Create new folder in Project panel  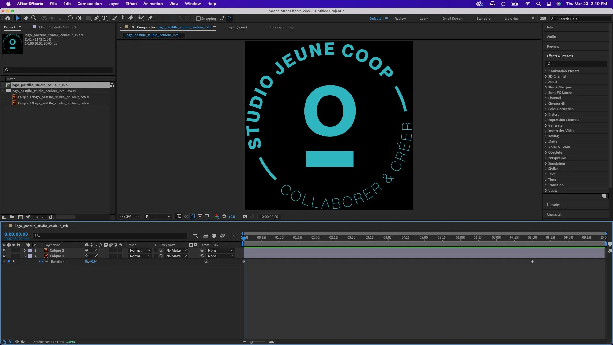(x=12, y=217)
